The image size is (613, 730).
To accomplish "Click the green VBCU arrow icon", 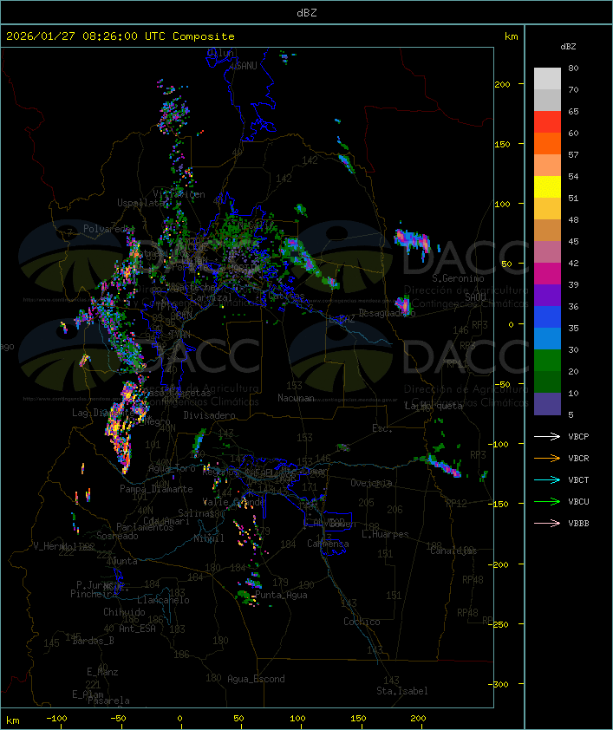I will click(547, 501).
